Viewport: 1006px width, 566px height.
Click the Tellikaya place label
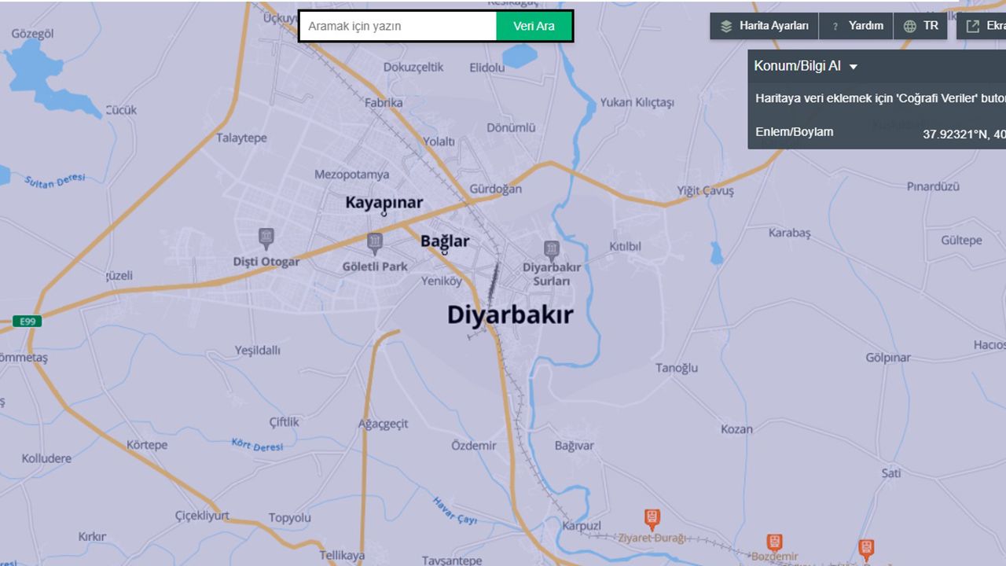click(343, 556)
